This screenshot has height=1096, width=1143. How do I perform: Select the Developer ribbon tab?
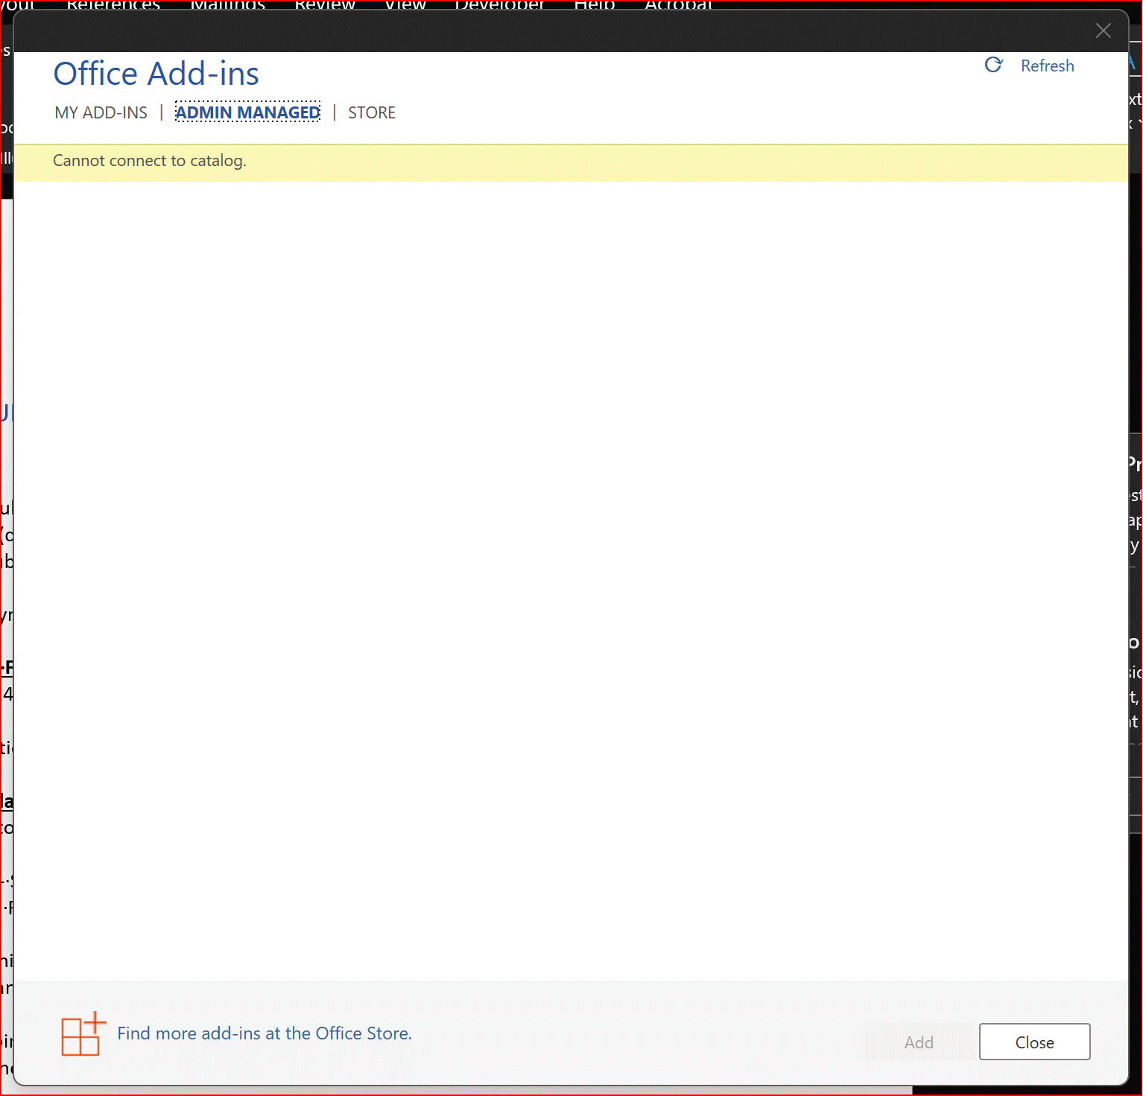[x=500, y=6]
